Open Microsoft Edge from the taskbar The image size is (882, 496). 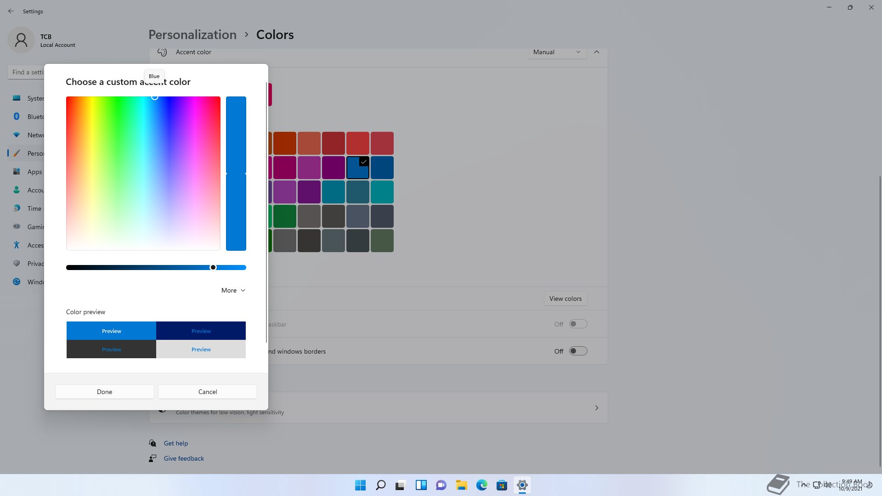[481, 485]
